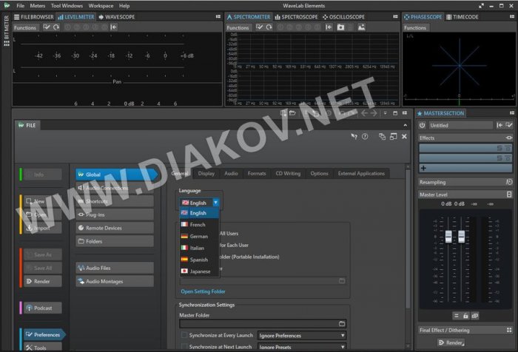518x352 pixels.
Task: Open the Ignore Preferences dropdown
Action: [x=302, y=336]
